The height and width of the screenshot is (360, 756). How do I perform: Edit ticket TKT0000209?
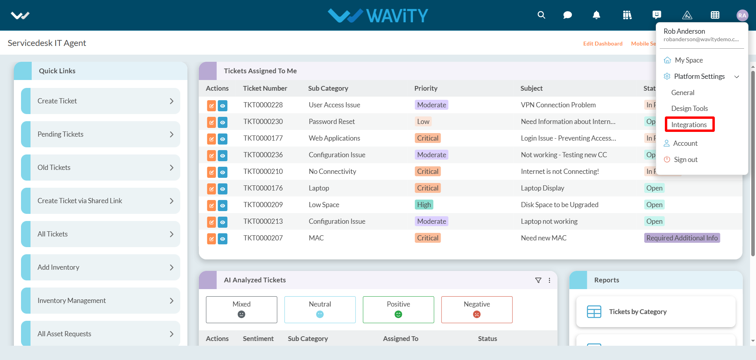click(x=212, y=206)
